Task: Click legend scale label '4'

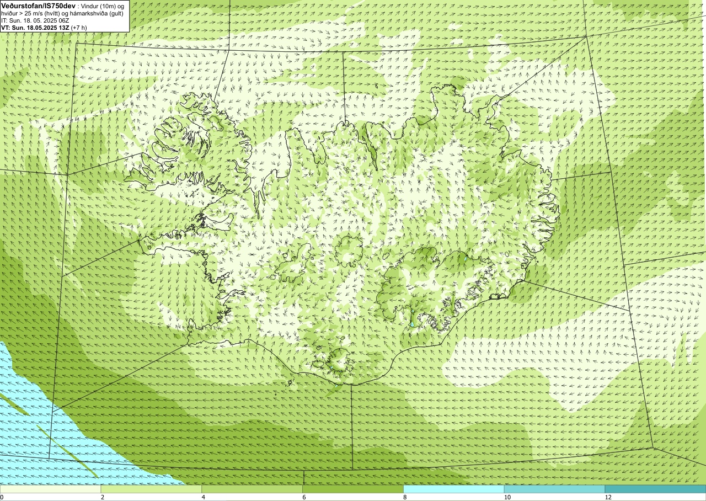Action: pyautogui.click(x=204, y=497)
